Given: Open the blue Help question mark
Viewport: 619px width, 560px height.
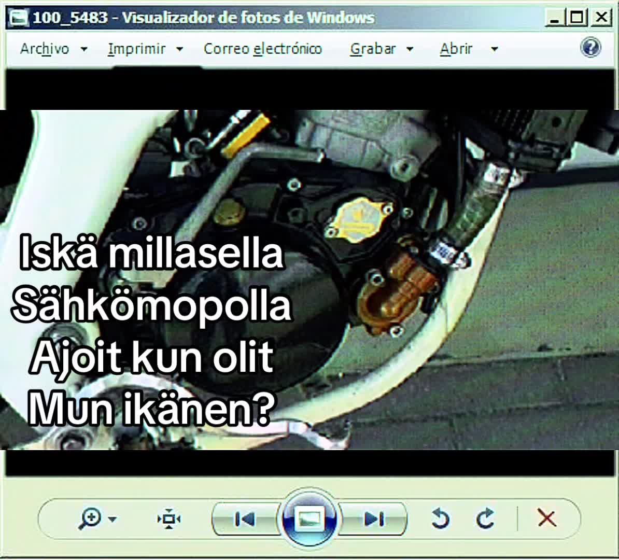Looking at the screenshot, I should pos(590,48).
